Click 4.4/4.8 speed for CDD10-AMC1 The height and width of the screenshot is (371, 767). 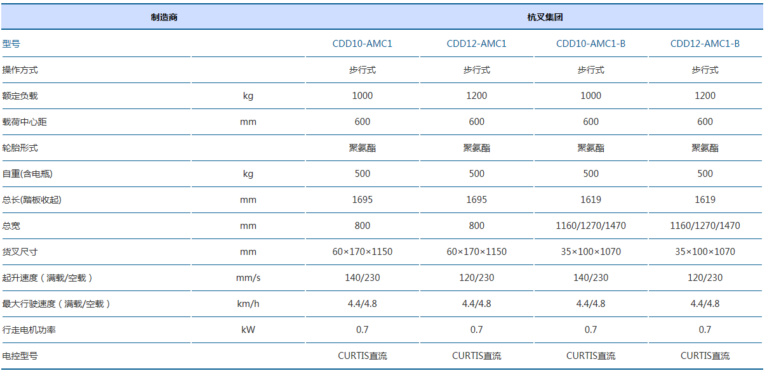pyautogui.click(x=363, y=304)
